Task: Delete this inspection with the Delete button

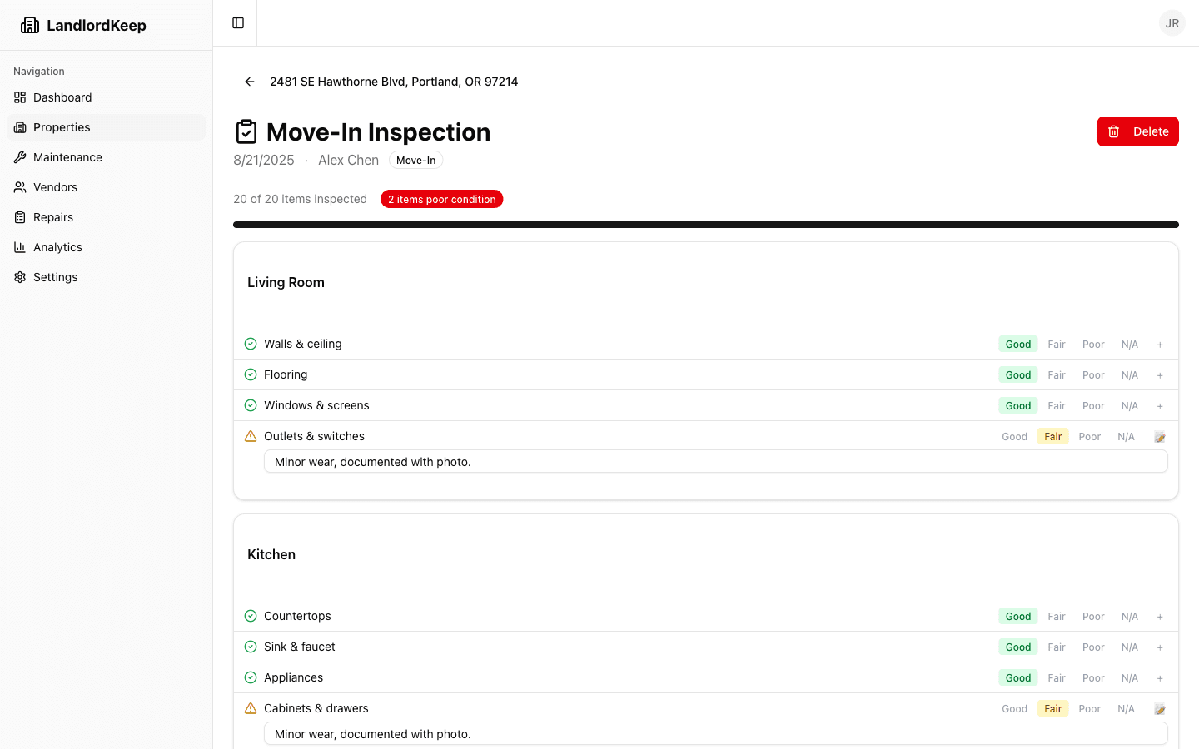Action: 1138,131
